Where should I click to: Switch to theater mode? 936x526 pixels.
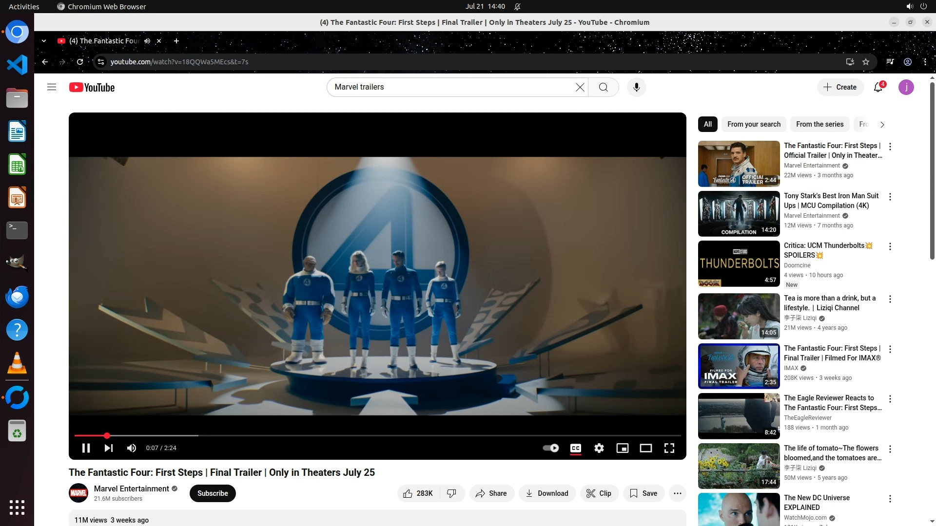tap(646, 448)
